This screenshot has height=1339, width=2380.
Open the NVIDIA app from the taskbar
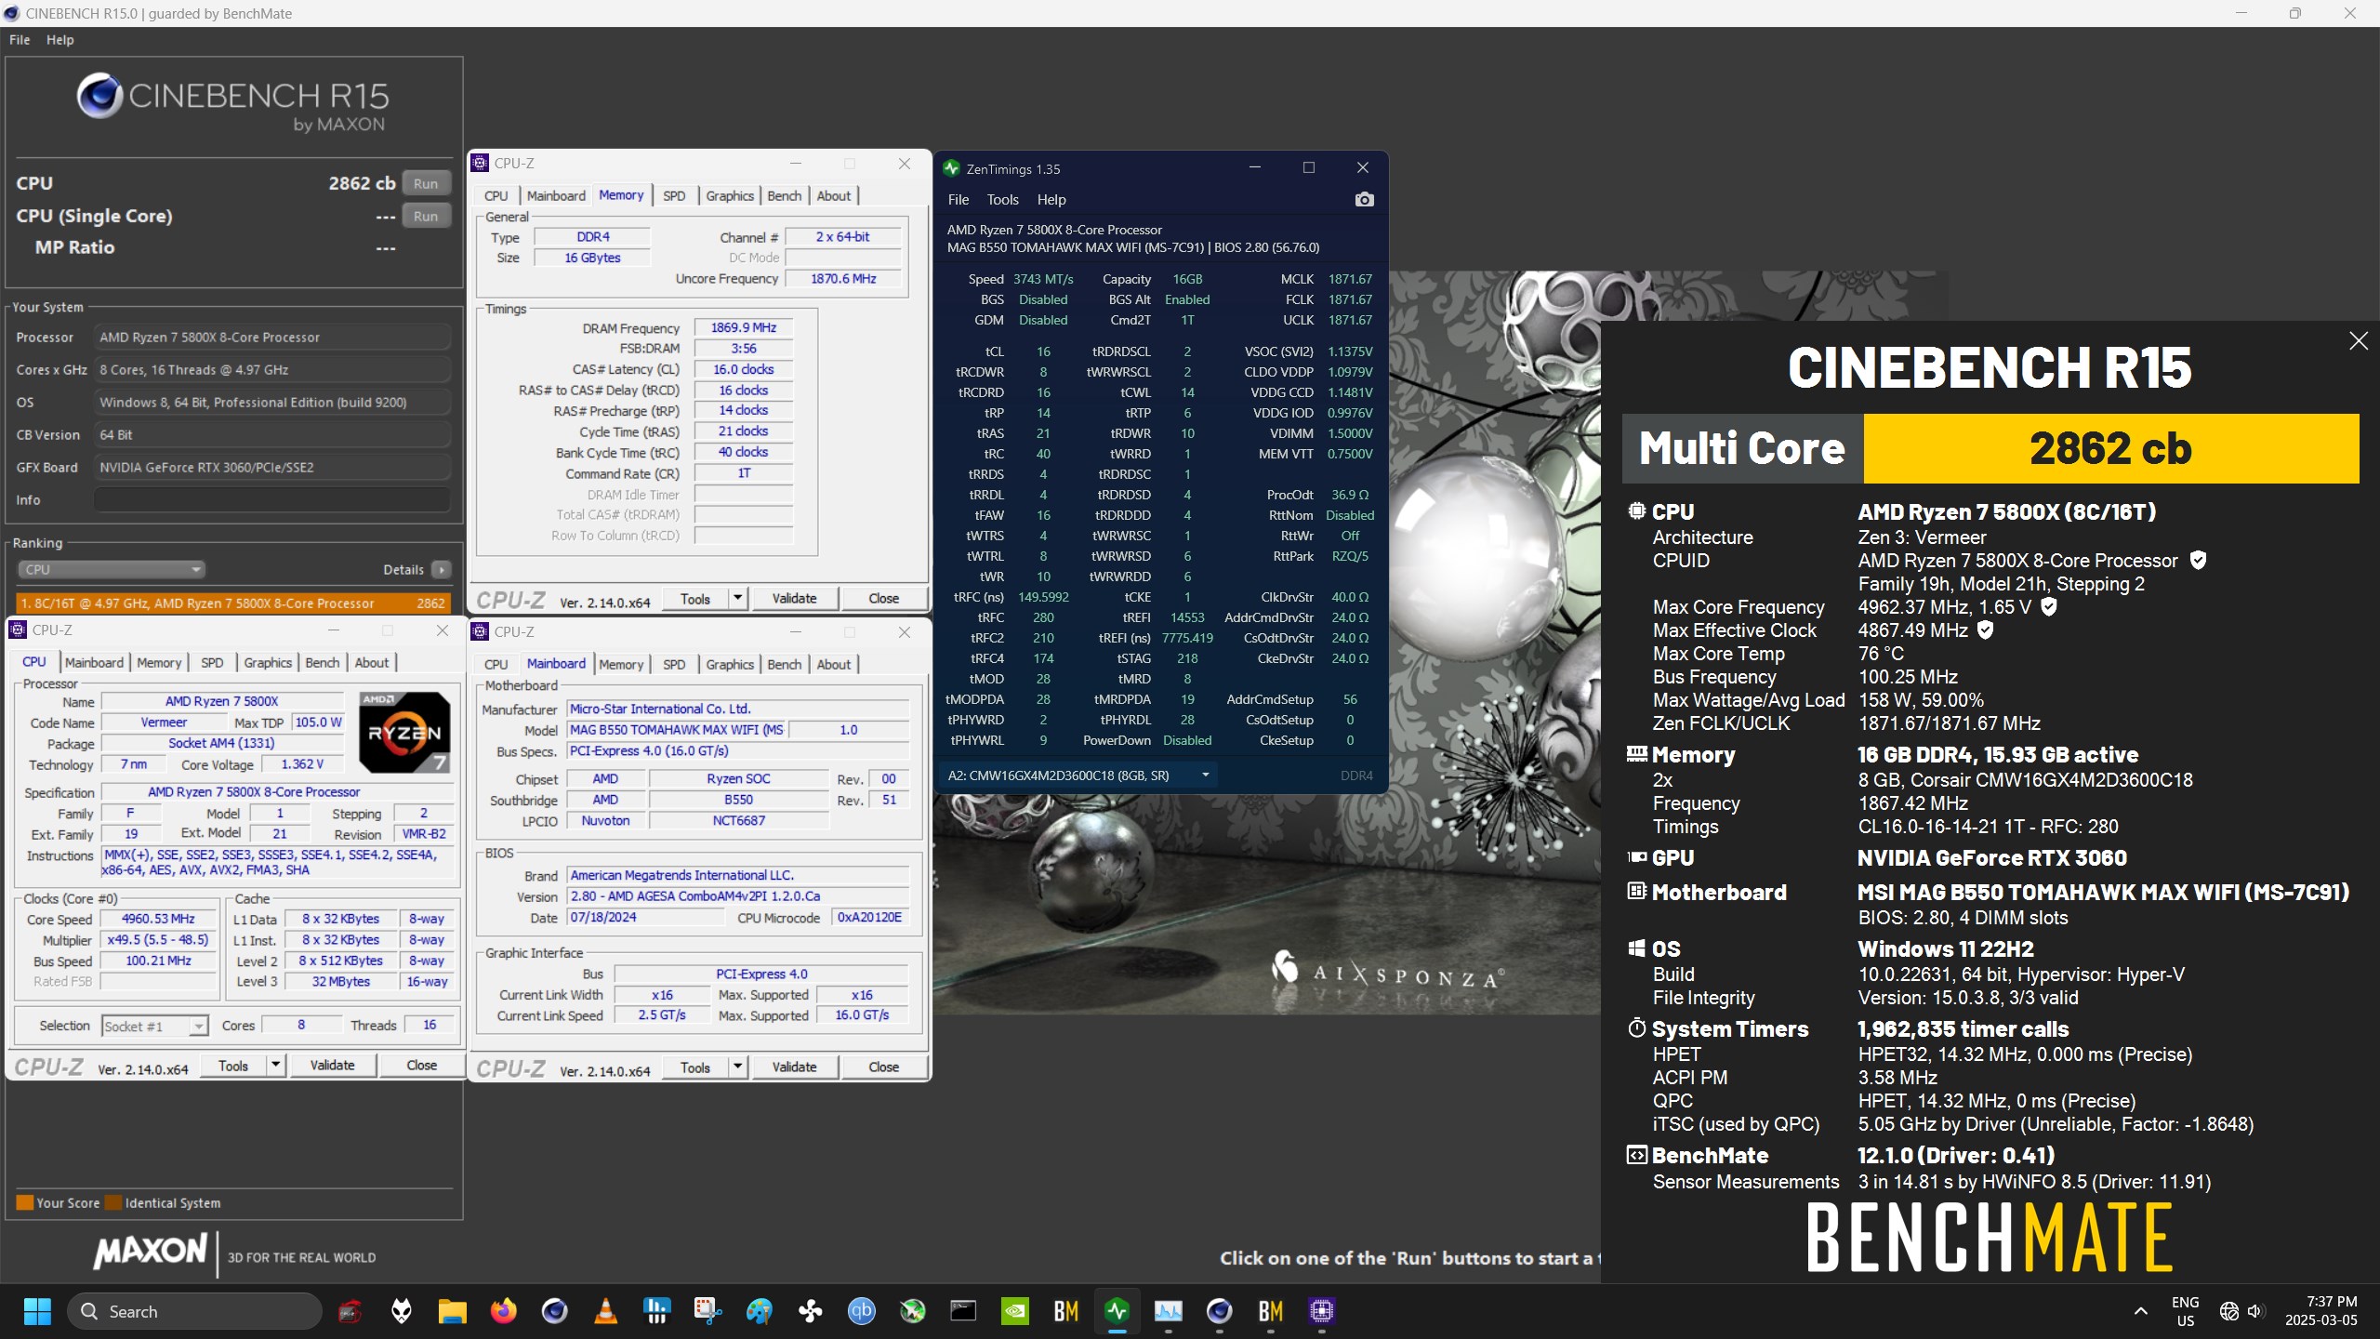[1014, 1311]
